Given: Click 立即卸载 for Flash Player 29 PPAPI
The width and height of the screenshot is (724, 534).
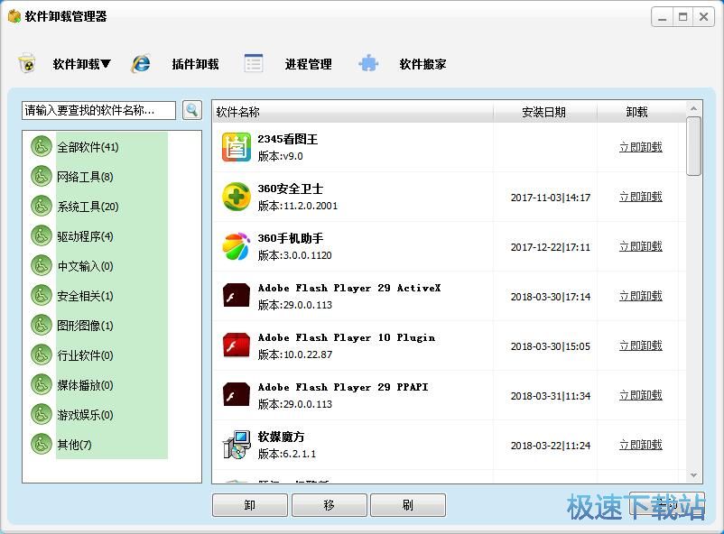Looking at the screenshot, I should 641,395.
